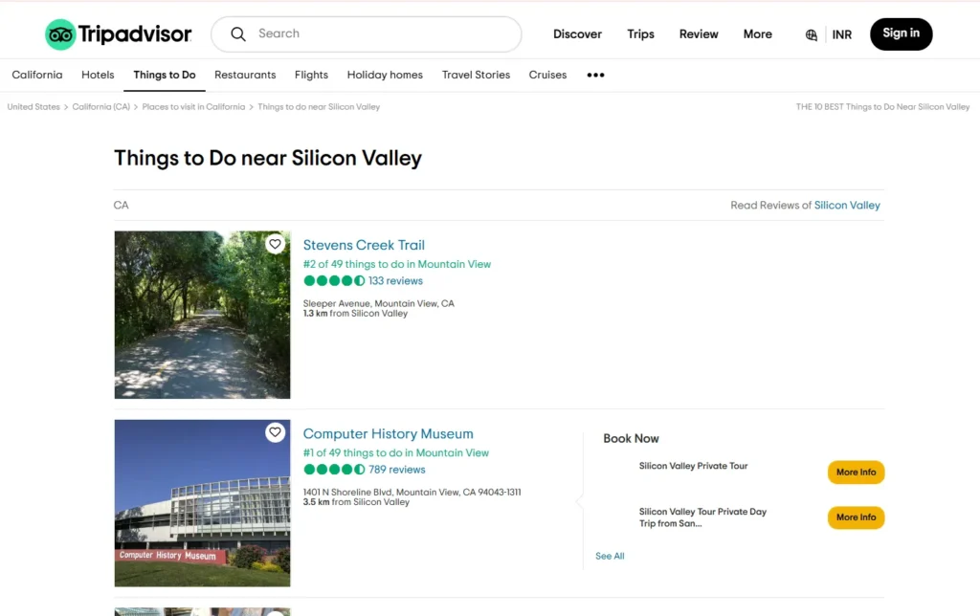Switch to the Restaurants tab
The image size is (980, 616).
[x=245, y=75]
